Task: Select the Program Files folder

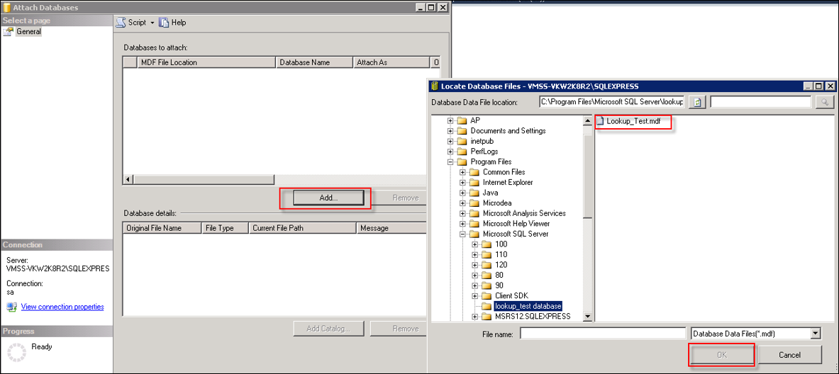Action: 491,162
